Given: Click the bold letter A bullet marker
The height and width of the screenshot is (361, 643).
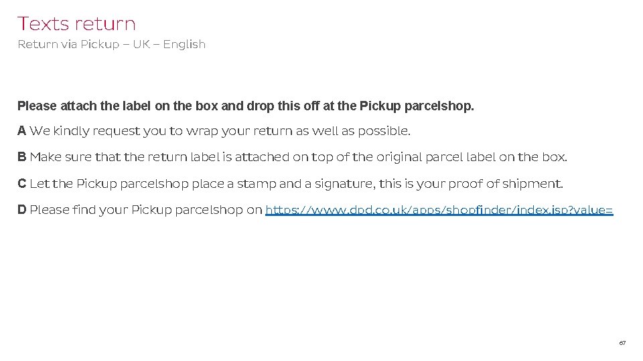Looking at the screenshot, I should [21, 131].
